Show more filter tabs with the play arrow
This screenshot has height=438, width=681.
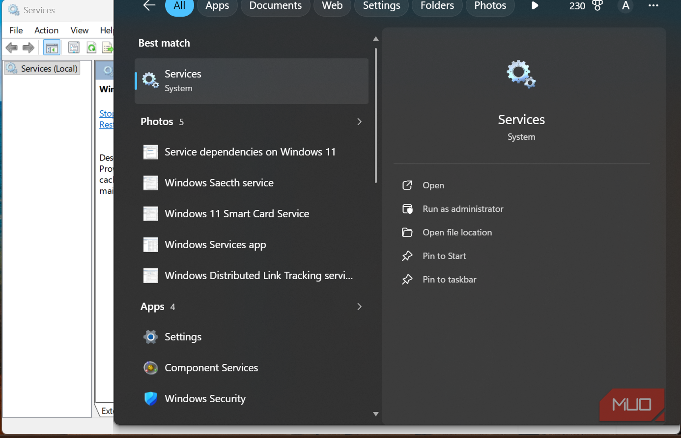(535, 5)
